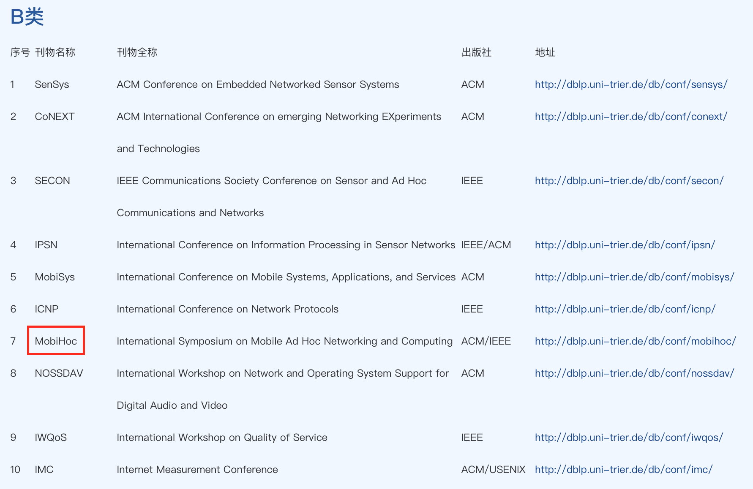Click the 刊物名称 column header
Screen dimensions: 753x489
[55, 52]
